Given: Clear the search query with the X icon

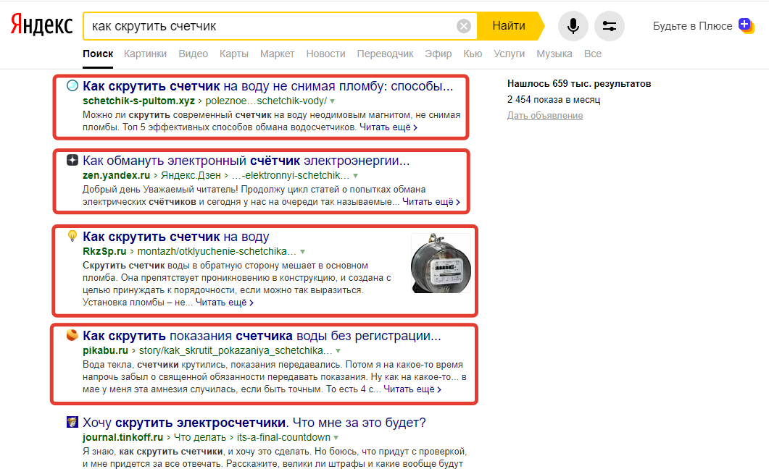Looking at the screenshot, I should [463, 26].
